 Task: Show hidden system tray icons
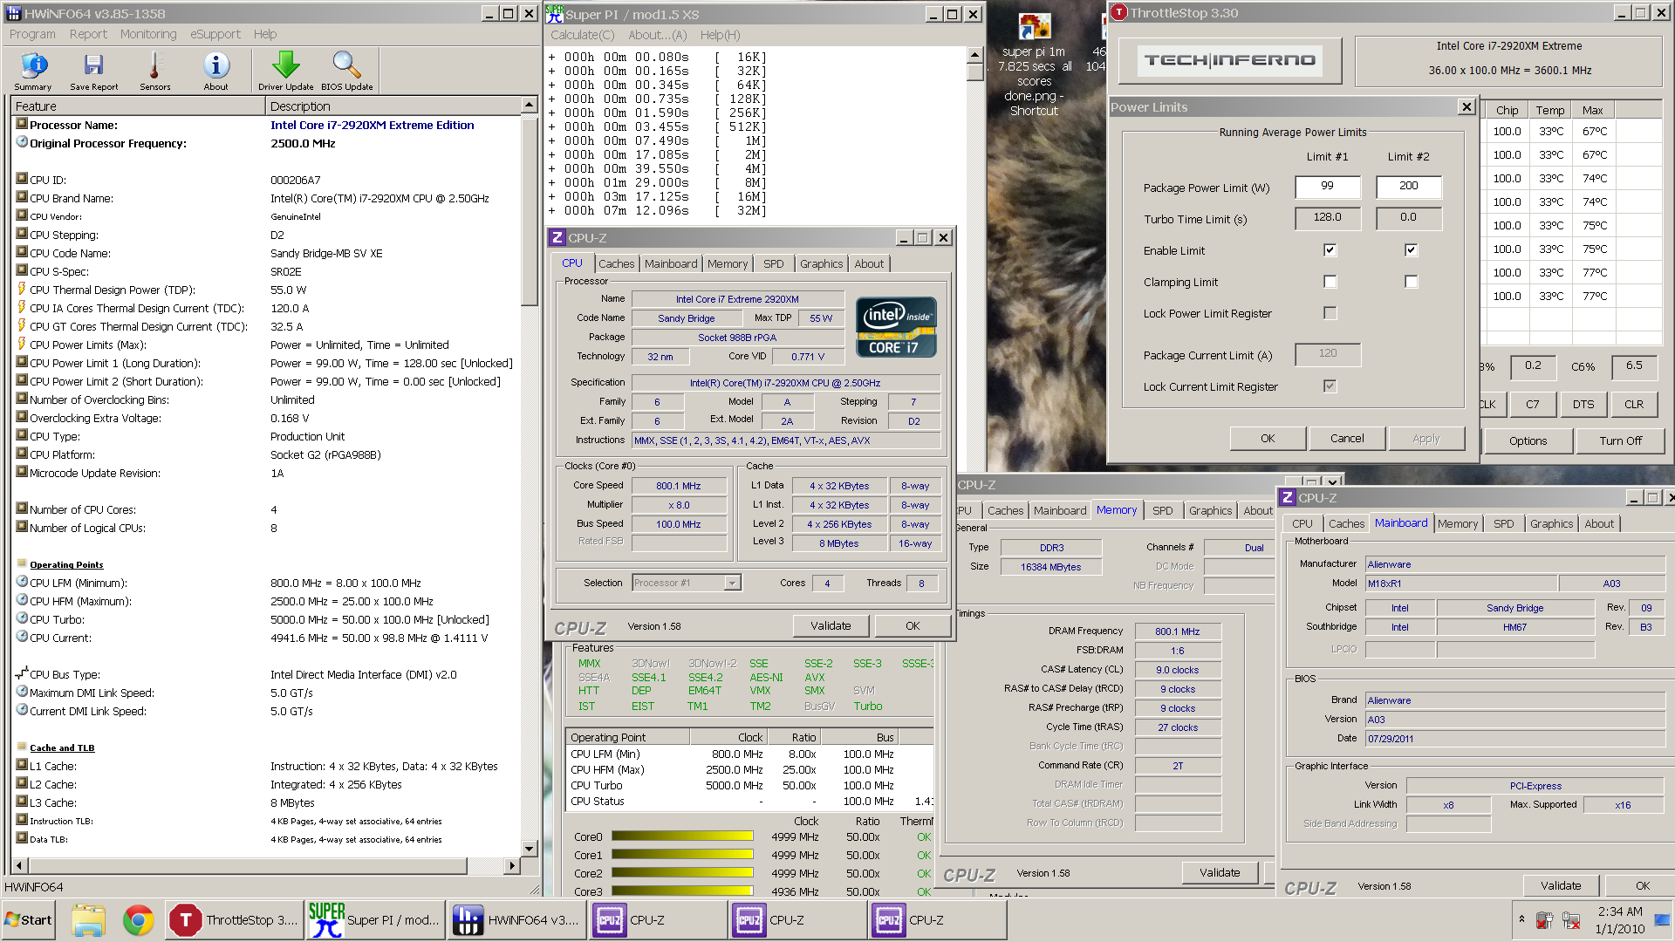coord(1521,919)
